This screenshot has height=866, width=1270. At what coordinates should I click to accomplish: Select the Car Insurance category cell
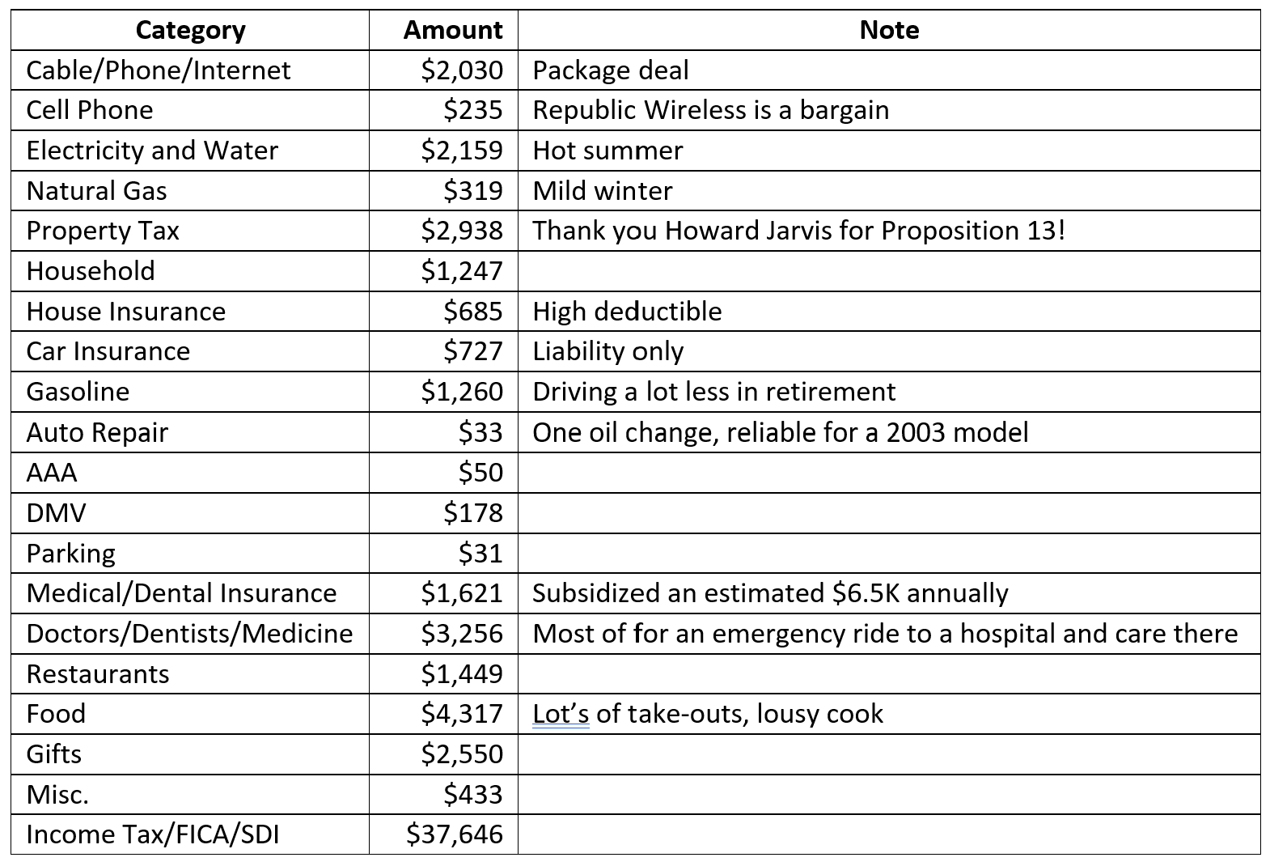tap(190, 351)
